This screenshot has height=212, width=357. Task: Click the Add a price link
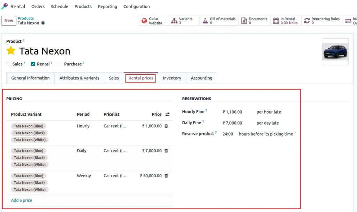(22, 201)
